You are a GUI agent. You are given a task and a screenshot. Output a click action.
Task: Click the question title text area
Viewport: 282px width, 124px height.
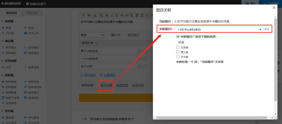(116, 24)
